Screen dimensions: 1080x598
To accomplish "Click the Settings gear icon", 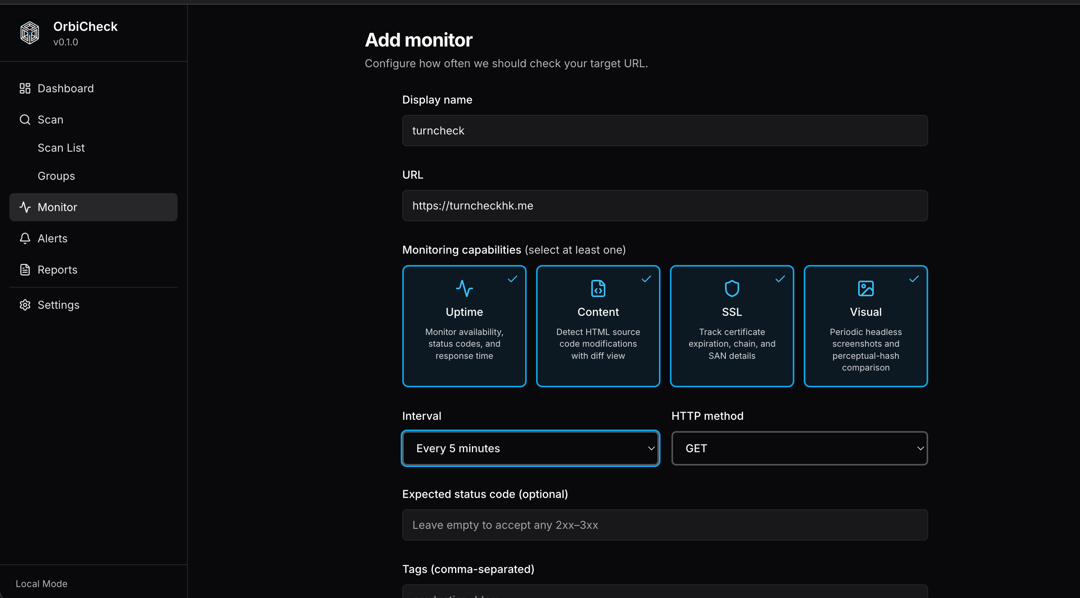I will (24, 305).
